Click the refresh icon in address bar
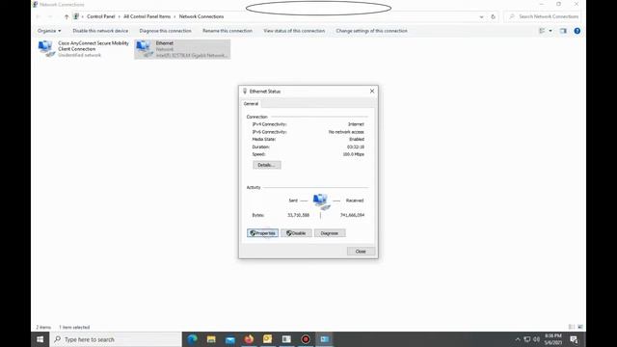 (x=493, y=16)
